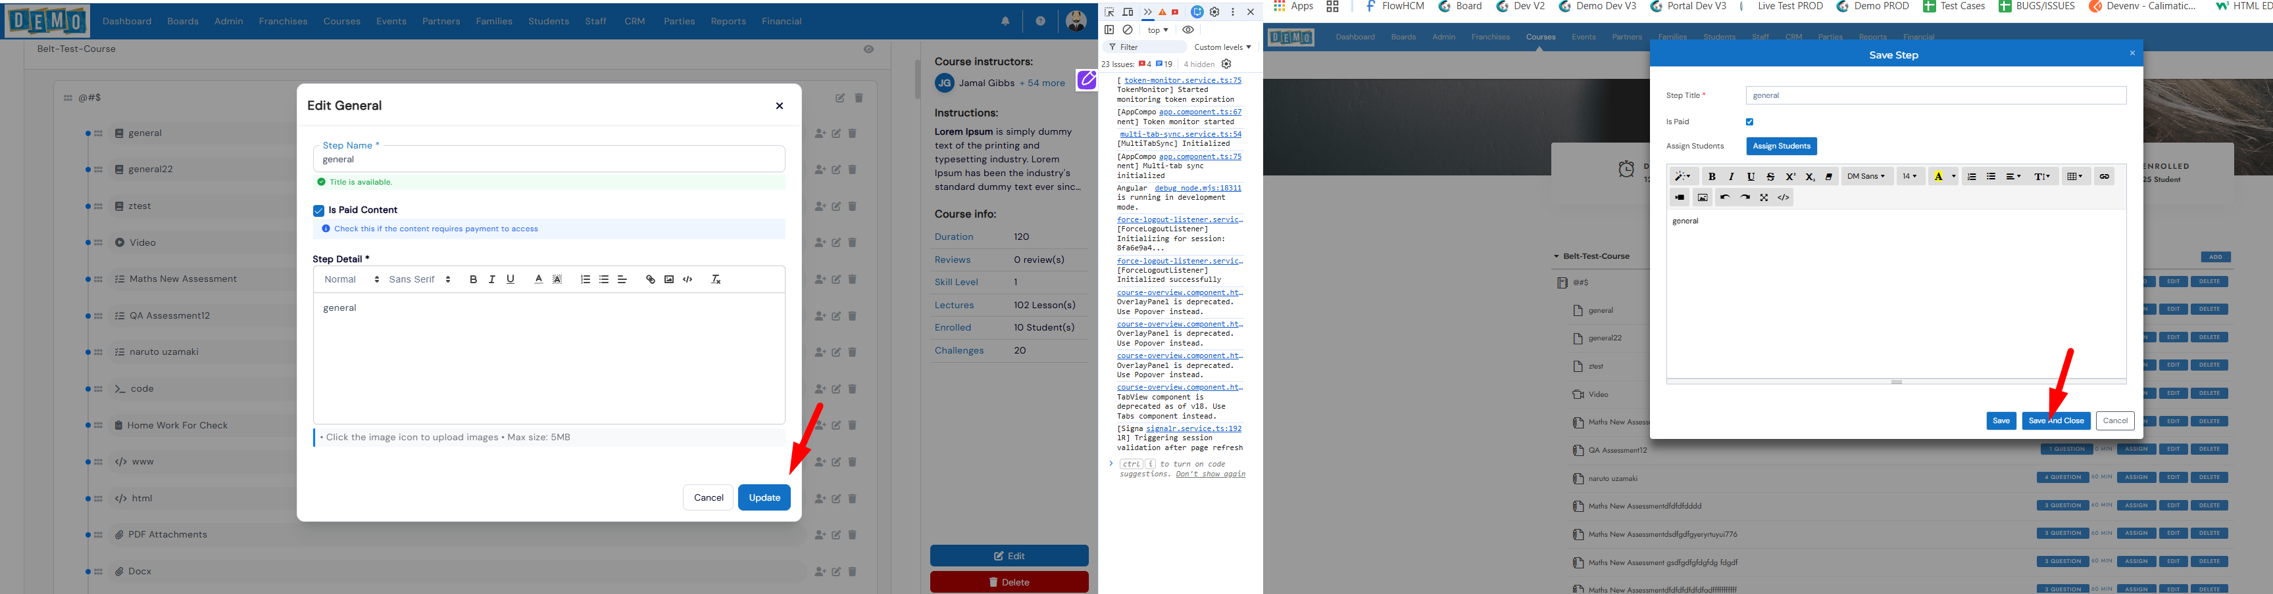Insert an image in Edit General editor

click(669, 279)
